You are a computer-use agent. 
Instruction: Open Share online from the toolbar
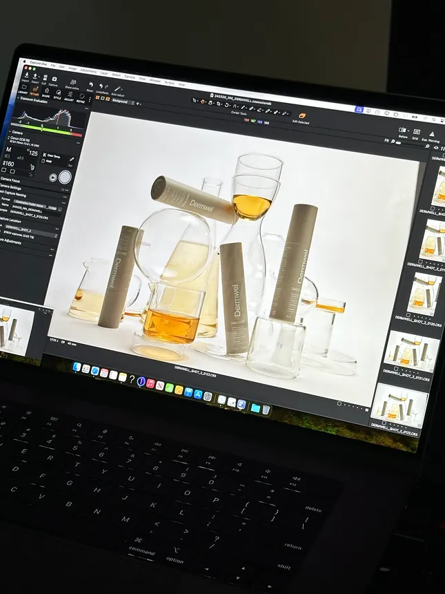coord(73,82)
